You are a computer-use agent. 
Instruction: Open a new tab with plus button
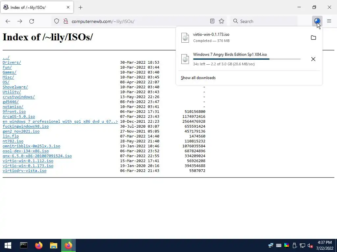point(80,8)
